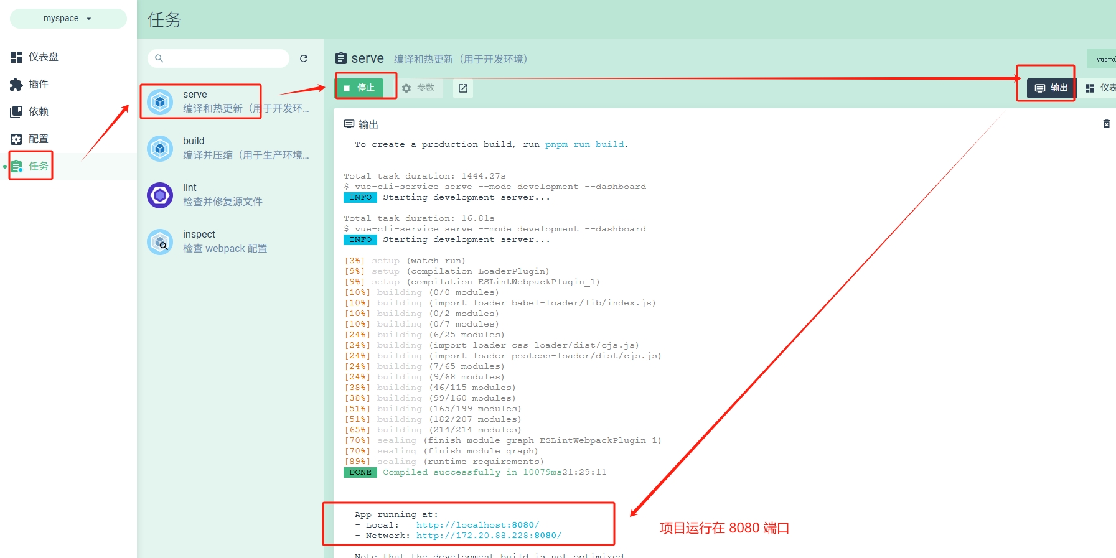
Task: Select the lint task icon
Action: 160,195
